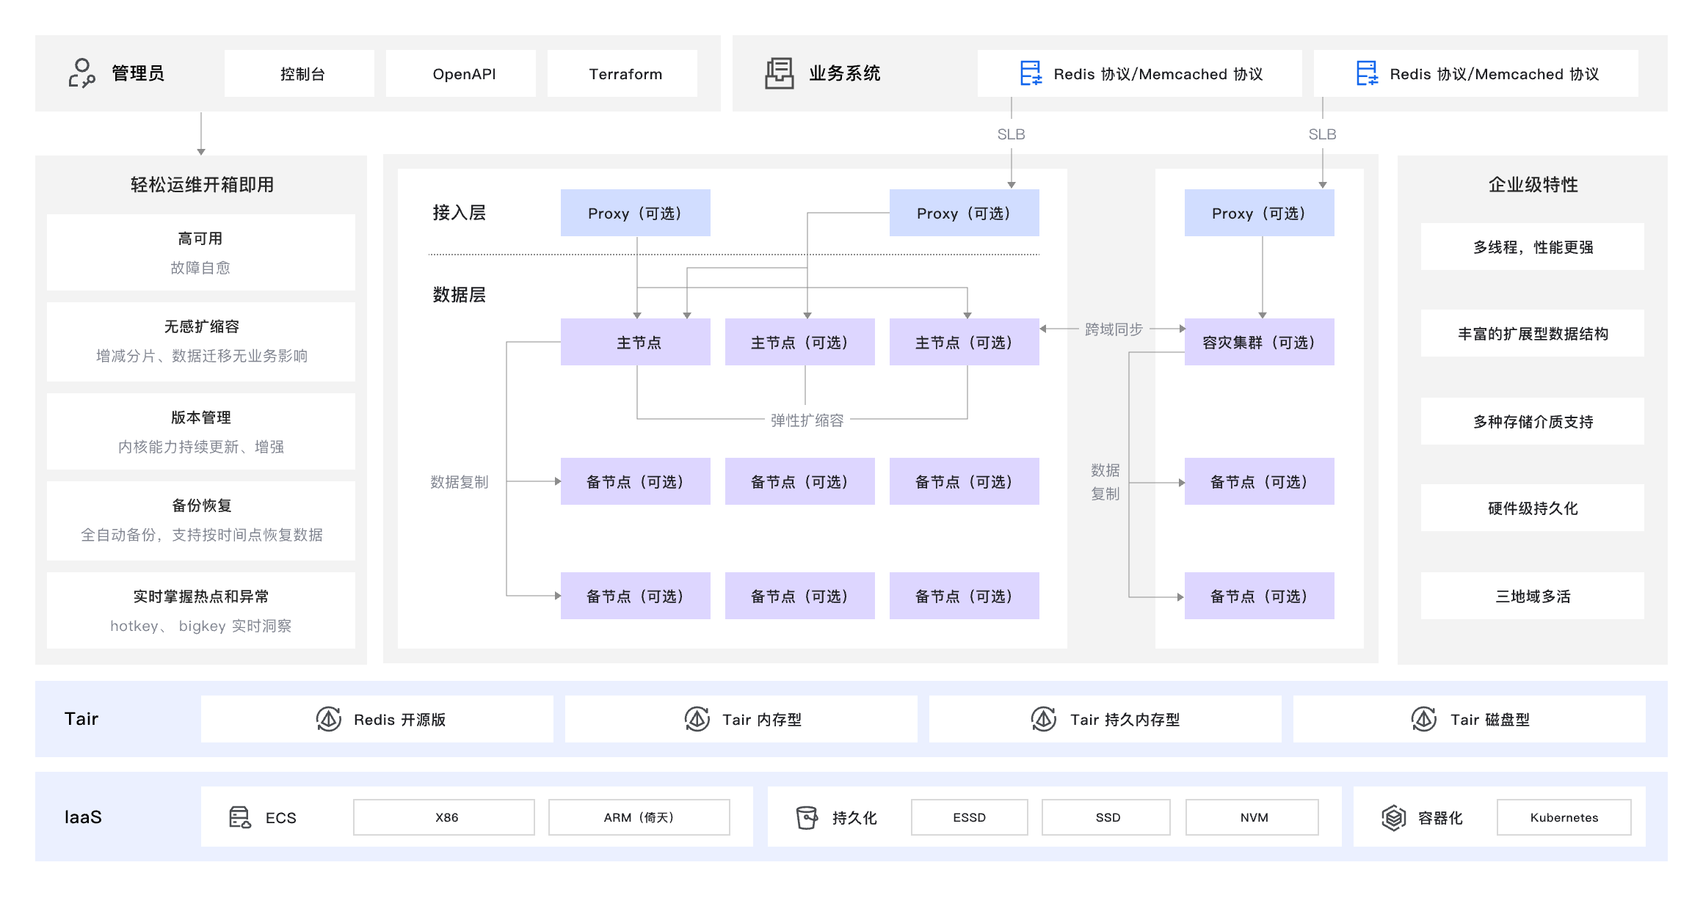Click the Redis 开源版 icon
Viewport: 1703px width, 898px height.
pos(330,719)
